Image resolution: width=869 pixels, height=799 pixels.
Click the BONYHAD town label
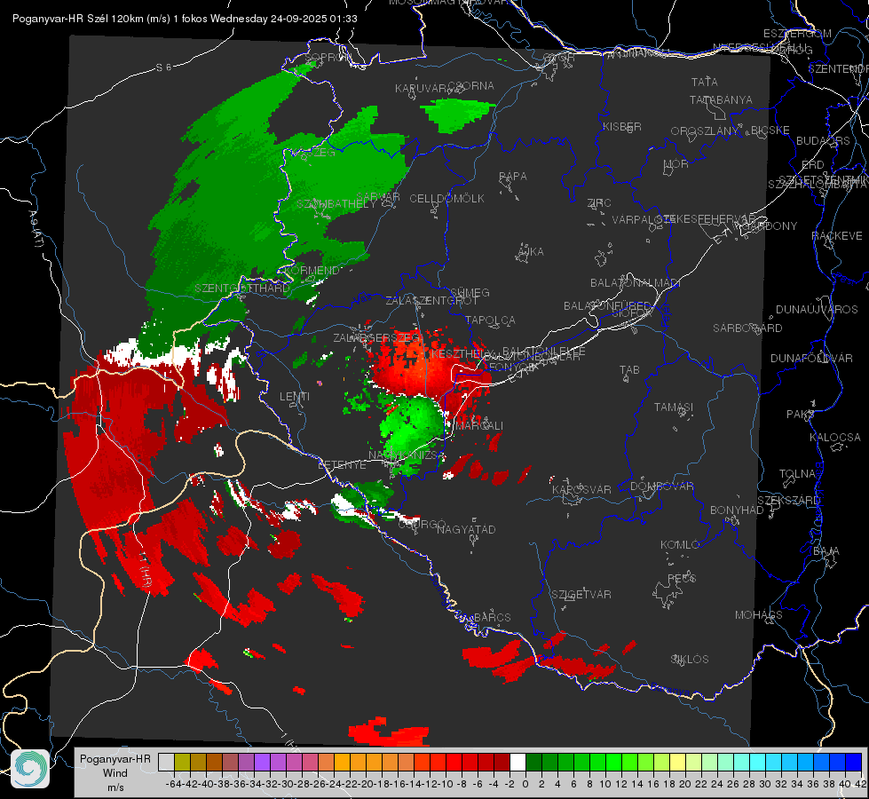737,510
